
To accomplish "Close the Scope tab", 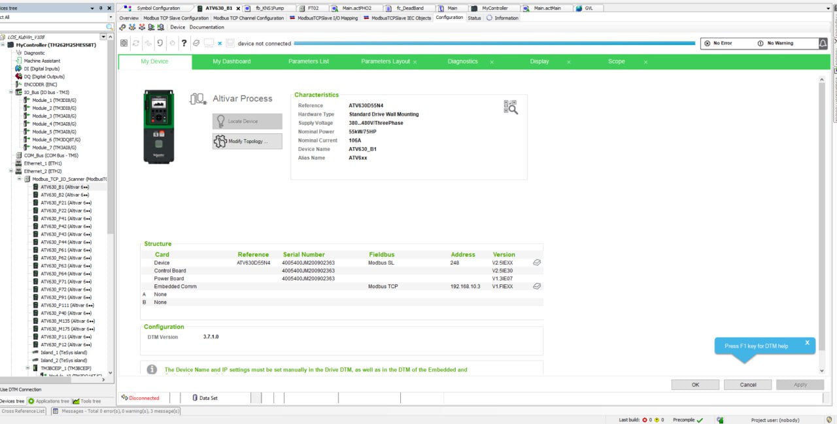I will tap(645, 61).
